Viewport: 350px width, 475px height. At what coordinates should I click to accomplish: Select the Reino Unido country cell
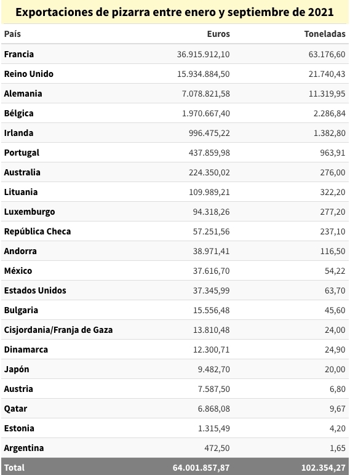[x=29, y=74]
